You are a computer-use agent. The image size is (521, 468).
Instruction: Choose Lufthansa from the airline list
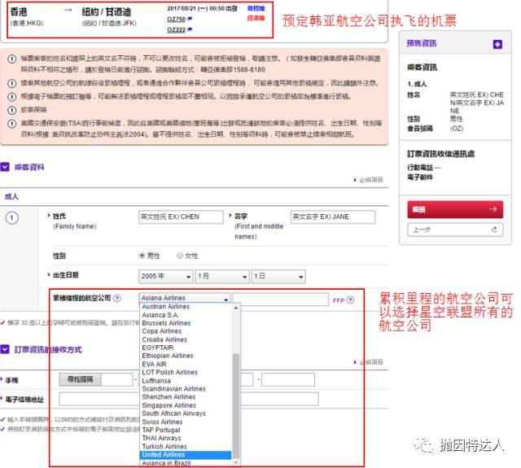click(156, 381)
